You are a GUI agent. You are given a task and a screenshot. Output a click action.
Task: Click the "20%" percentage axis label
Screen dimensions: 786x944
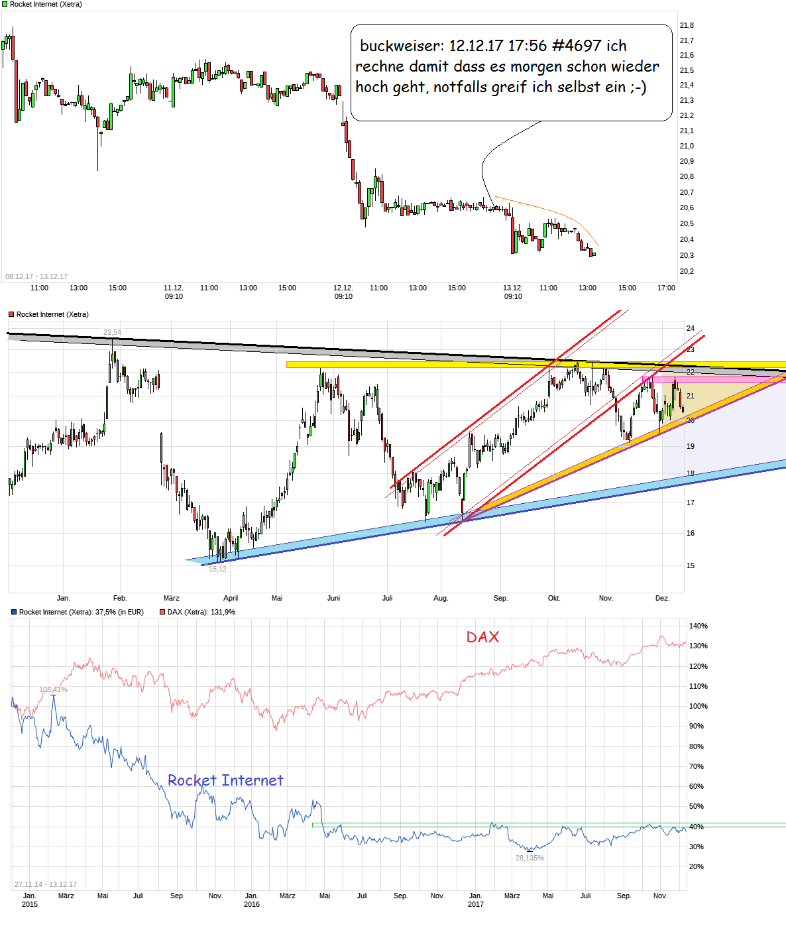click(697, 866)
